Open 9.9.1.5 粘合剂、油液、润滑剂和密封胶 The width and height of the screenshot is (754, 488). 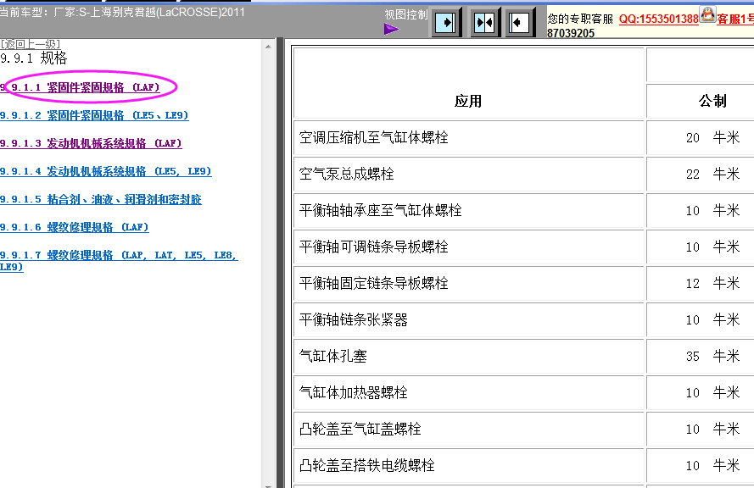[100, 199]
